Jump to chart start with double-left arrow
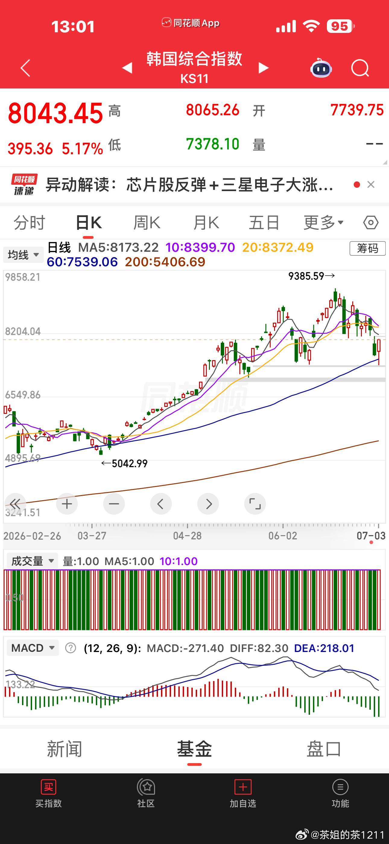Image resolution: width=389 pixels, height=844 pixels. coord(15,504)
